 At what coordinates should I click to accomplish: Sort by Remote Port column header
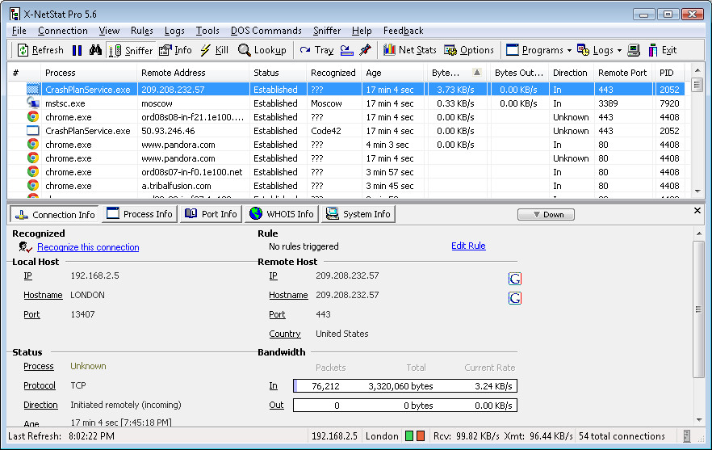(623, 73)
